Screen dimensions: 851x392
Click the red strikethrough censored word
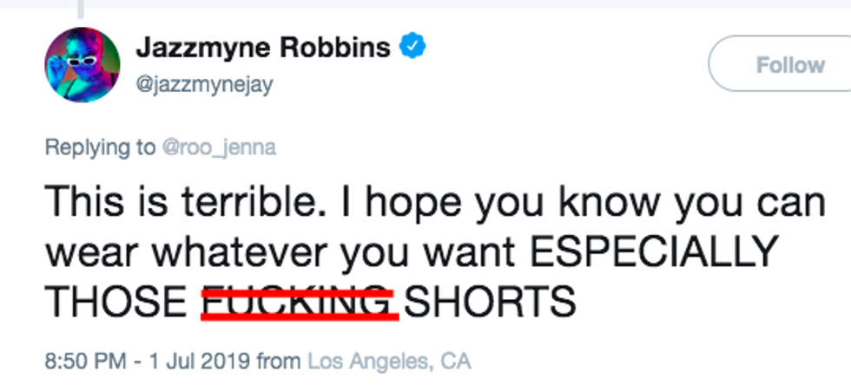300,303
